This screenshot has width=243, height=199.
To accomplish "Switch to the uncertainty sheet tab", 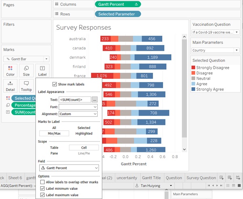I will pyautogui.click(x=127, y=178).
